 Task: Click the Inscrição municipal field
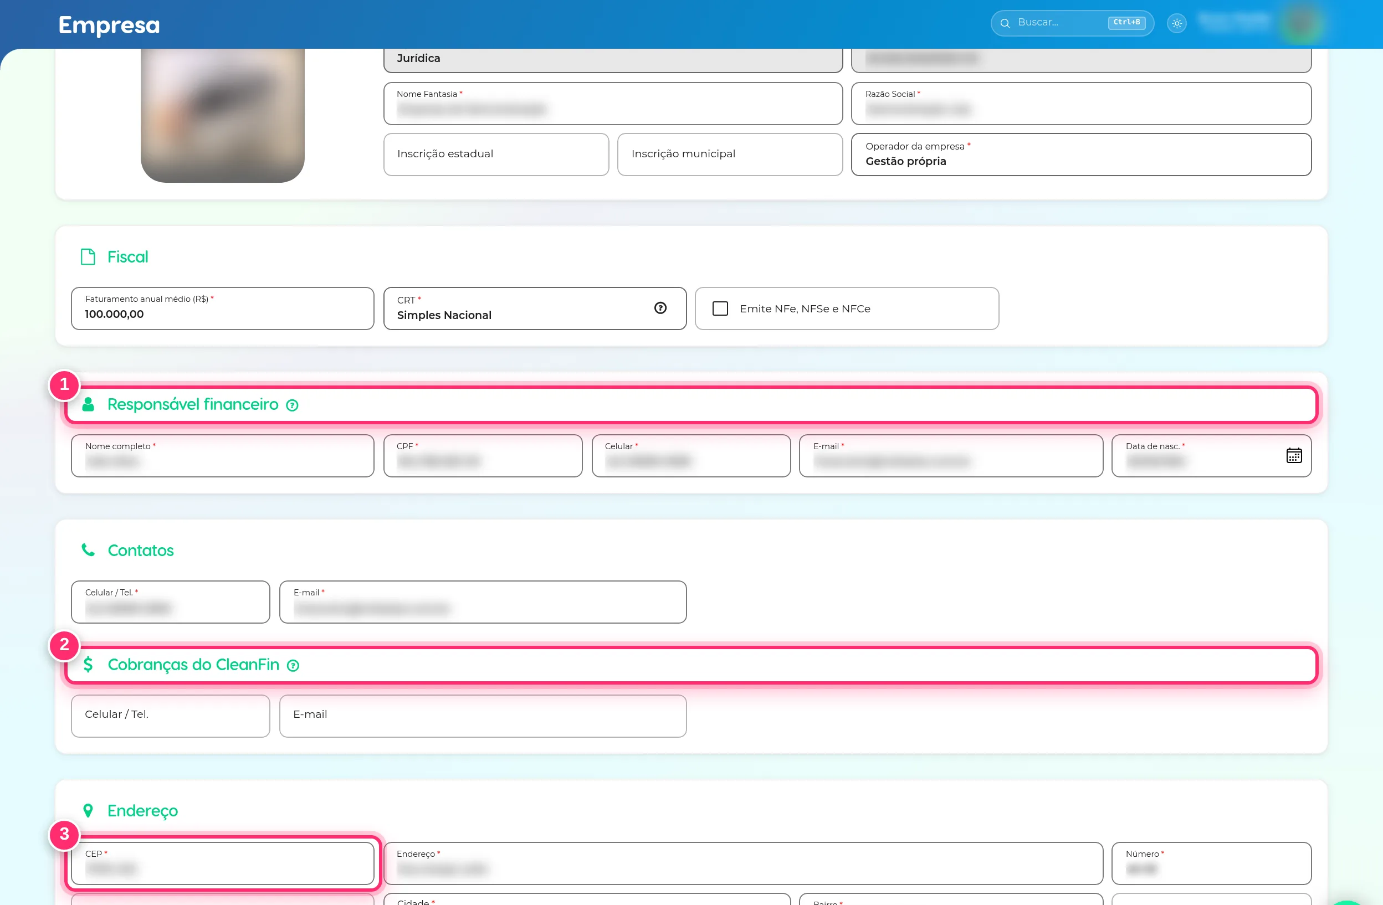[x=730, y=155]
